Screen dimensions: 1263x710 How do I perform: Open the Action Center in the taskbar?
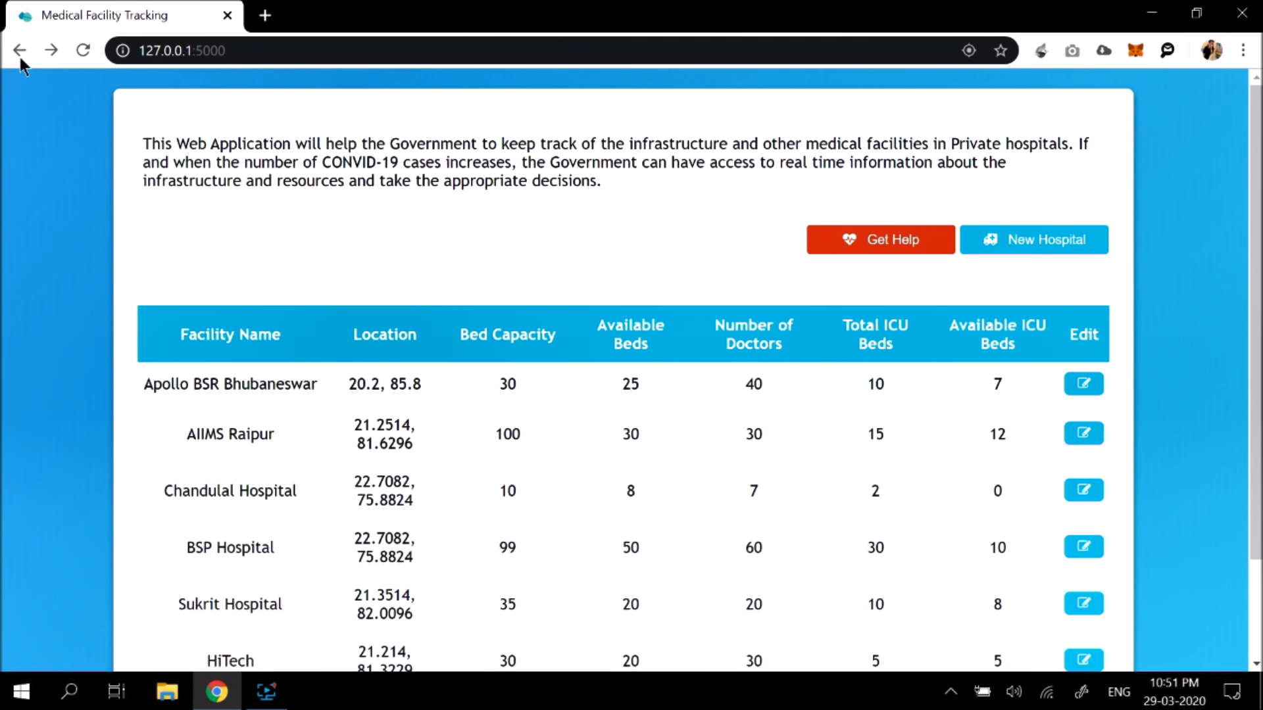[1231, 691]
